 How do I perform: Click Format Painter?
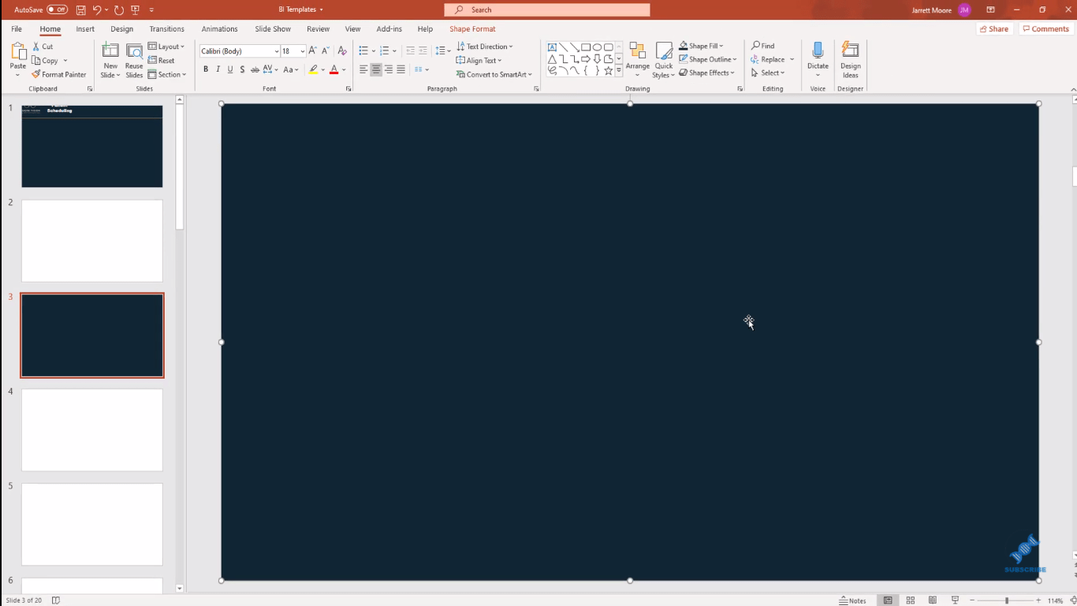(x=60, y=75)
